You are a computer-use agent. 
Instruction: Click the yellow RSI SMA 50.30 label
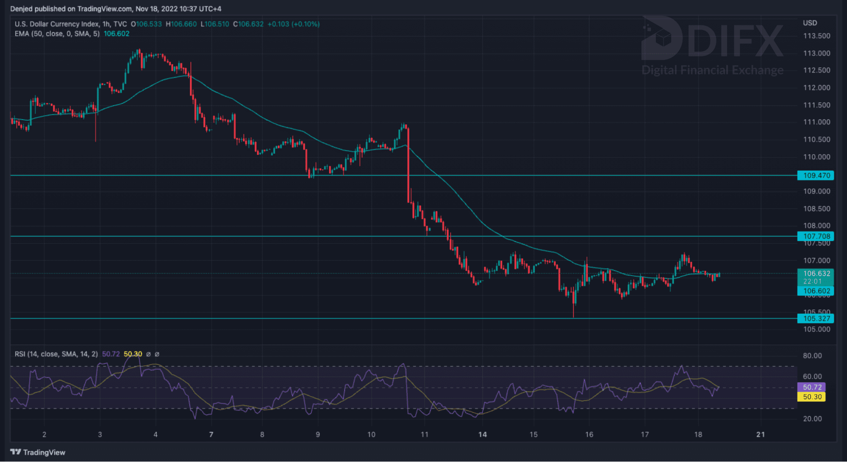[x=811, y=397]
